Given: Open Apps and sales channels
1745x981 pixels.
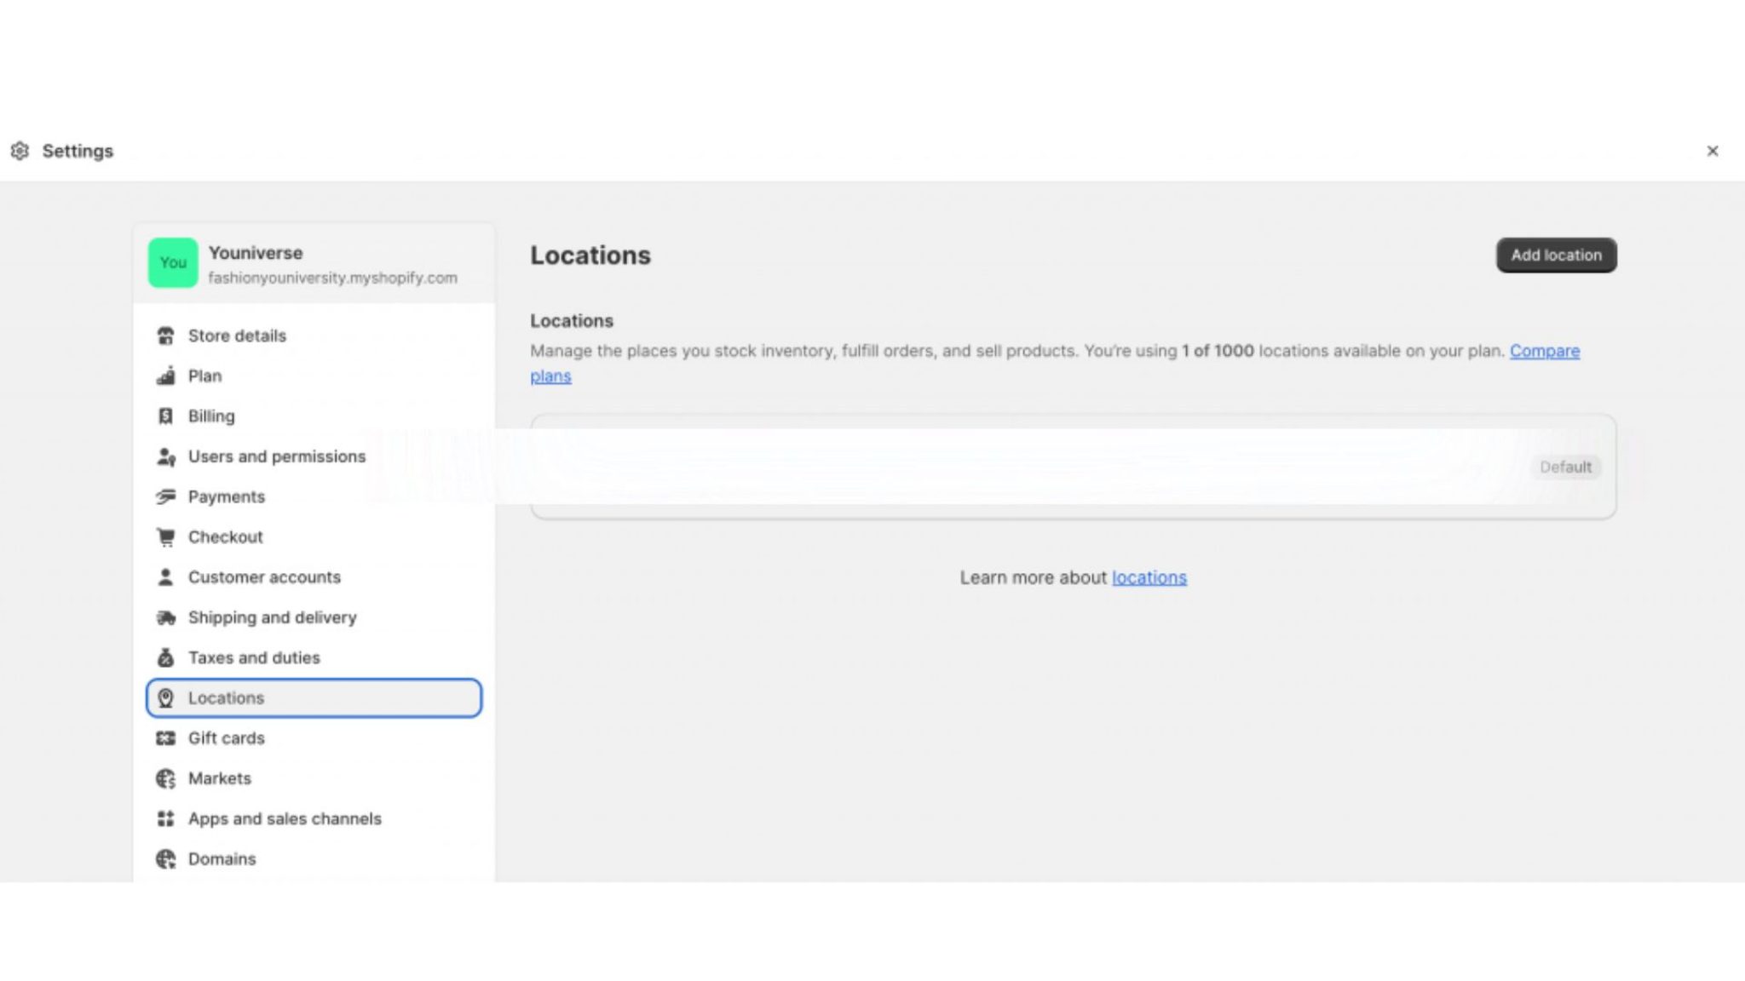Looking at the screenshot, I should click(x=284, y=818).
